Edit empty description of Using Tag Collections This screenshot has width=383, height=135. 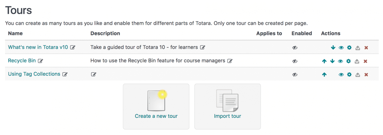(x=94, y=74)
